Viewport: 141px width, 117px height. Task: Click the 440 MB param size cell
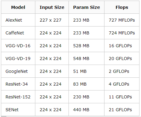(x=86, y=110)
